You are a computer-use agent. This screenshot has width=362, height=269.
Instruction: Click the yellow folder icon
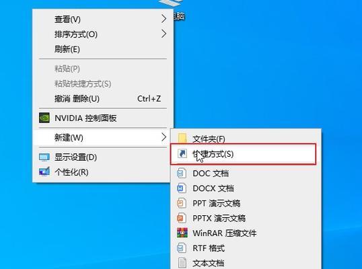point(182,139)
